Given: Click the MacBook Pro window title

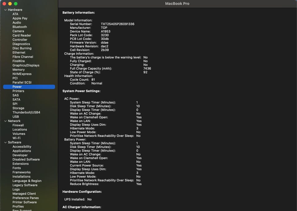Looking at the screenshot, I should click(177, 4).
